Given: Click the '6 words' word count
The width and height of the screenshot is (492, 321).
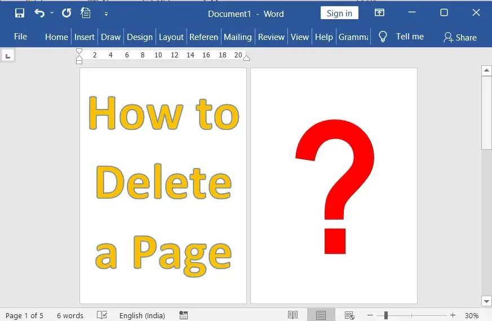Looking at the screenshot, I should (70, 315).
